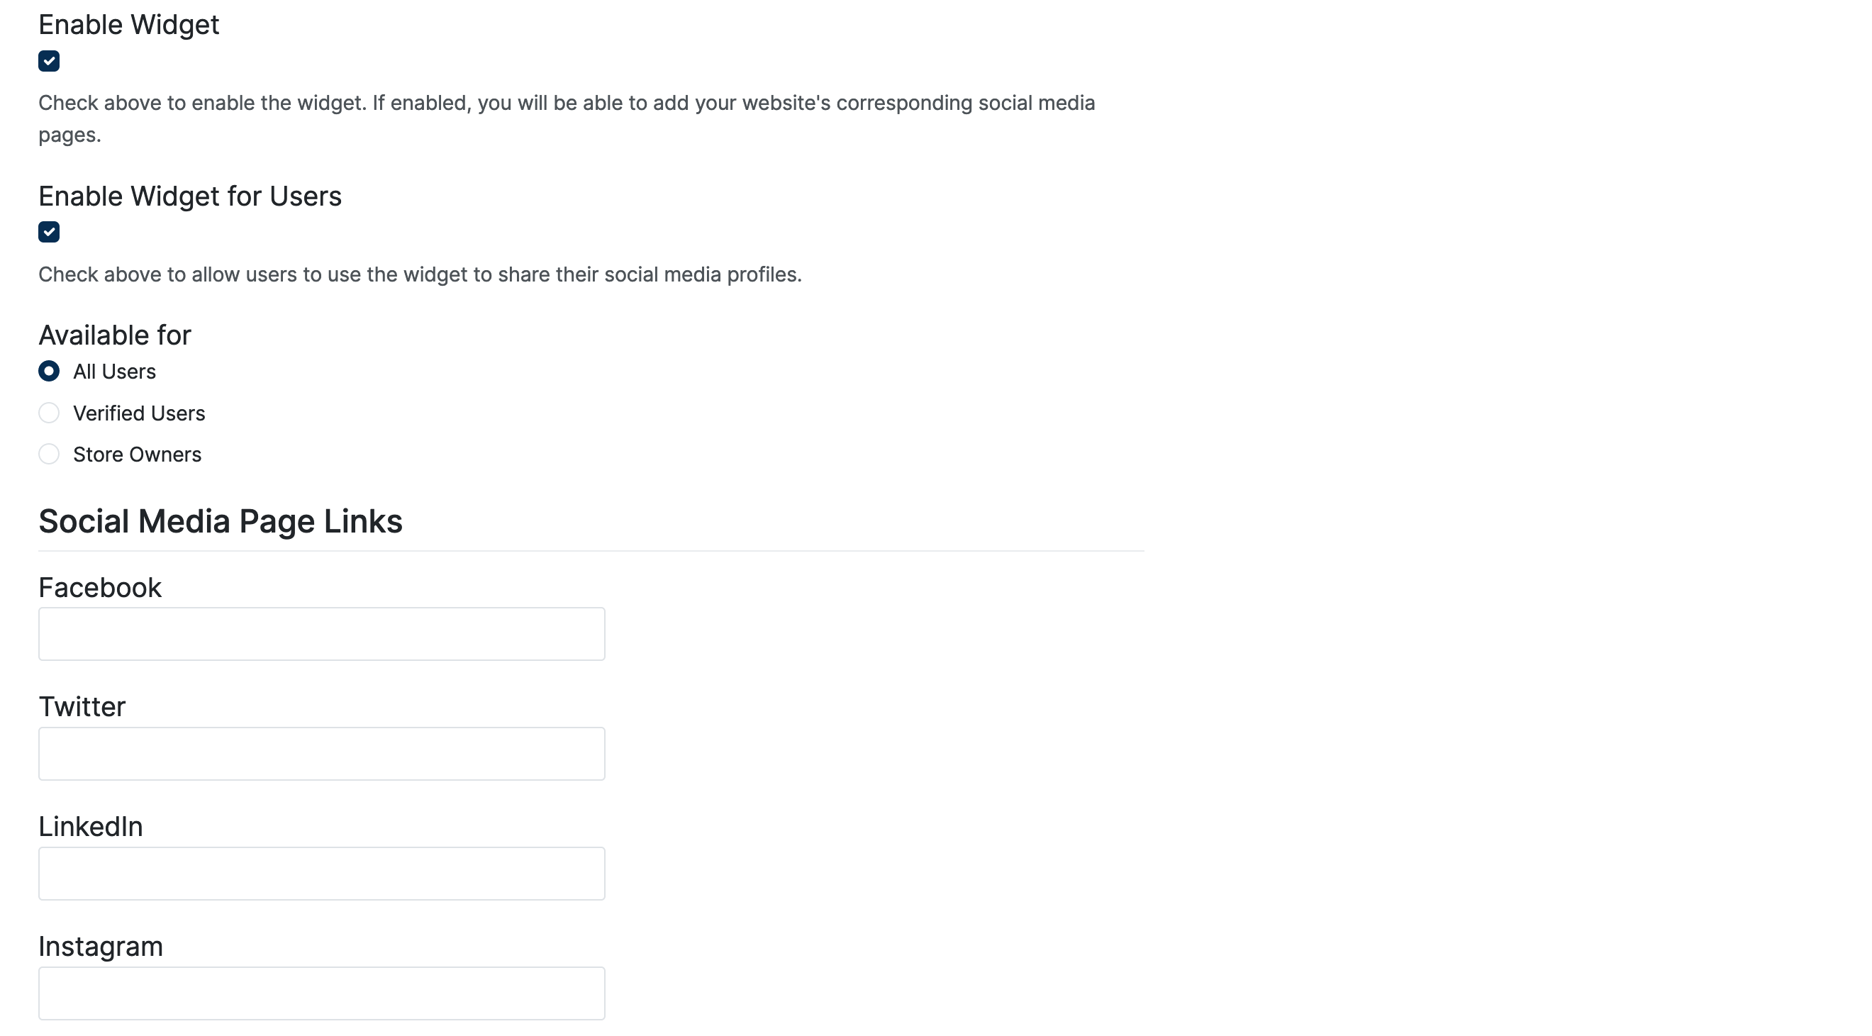Click the 'Enable Widget for Users' heading label
Image resolution: width=1872 pixels, height=1036 pixels.
(189, 196)
